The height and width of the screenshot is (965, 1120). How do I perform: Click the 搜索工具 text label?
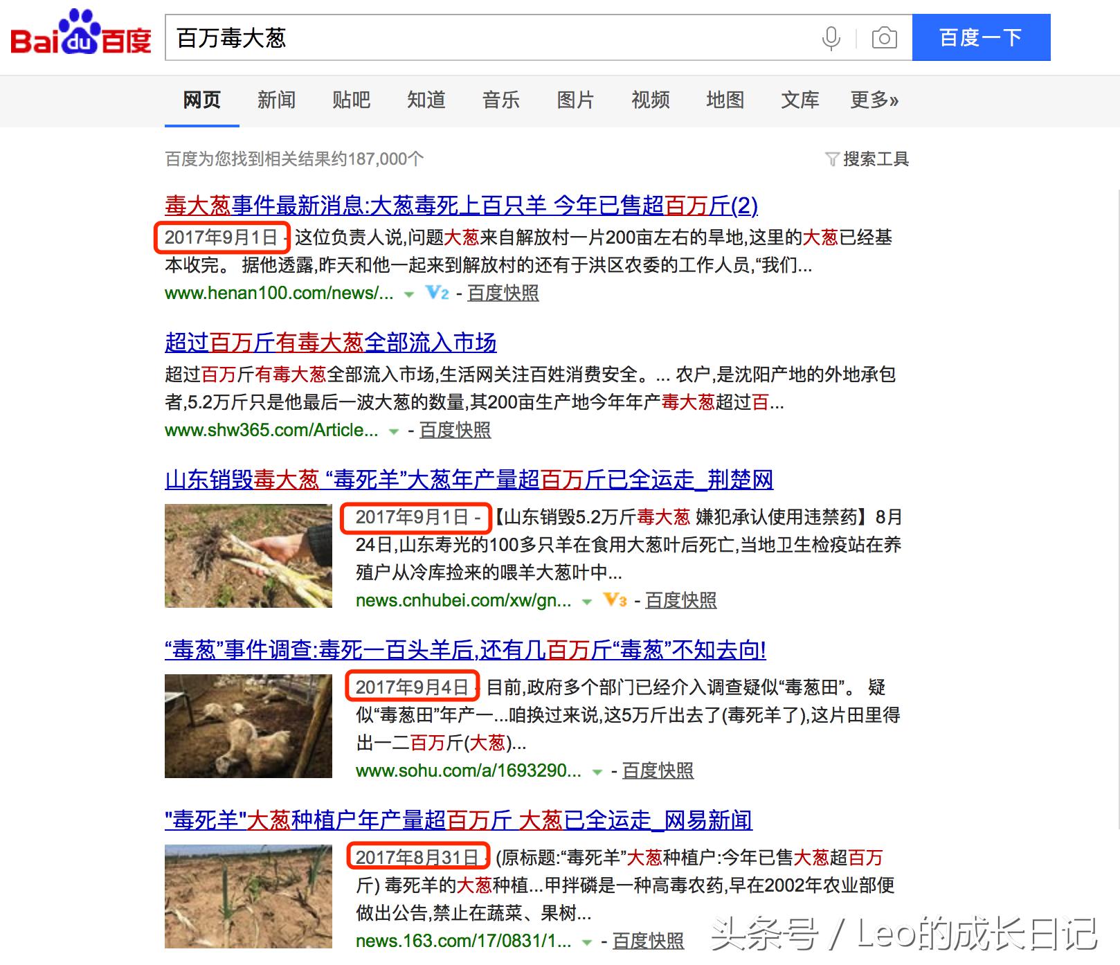point(876,159)
